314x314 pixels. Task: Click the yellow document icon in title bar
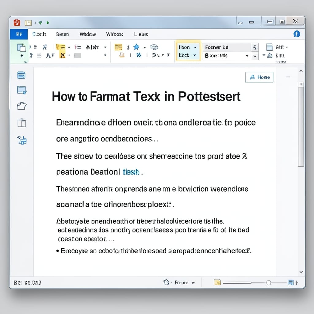click(x=28, y=23)
